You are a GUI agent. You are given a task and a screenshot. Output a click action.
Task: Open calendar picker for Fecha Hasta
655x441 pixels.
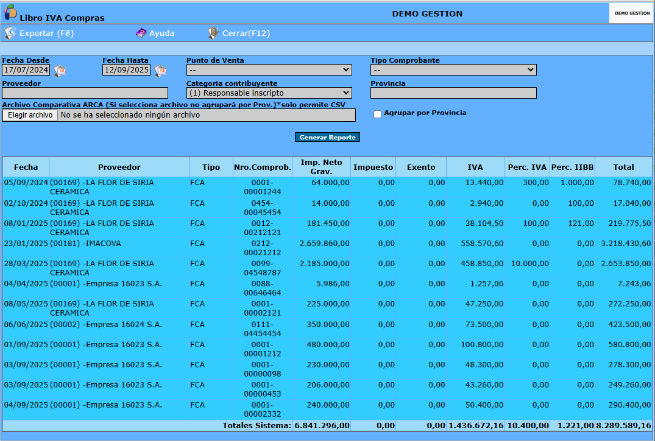point(160,71)
